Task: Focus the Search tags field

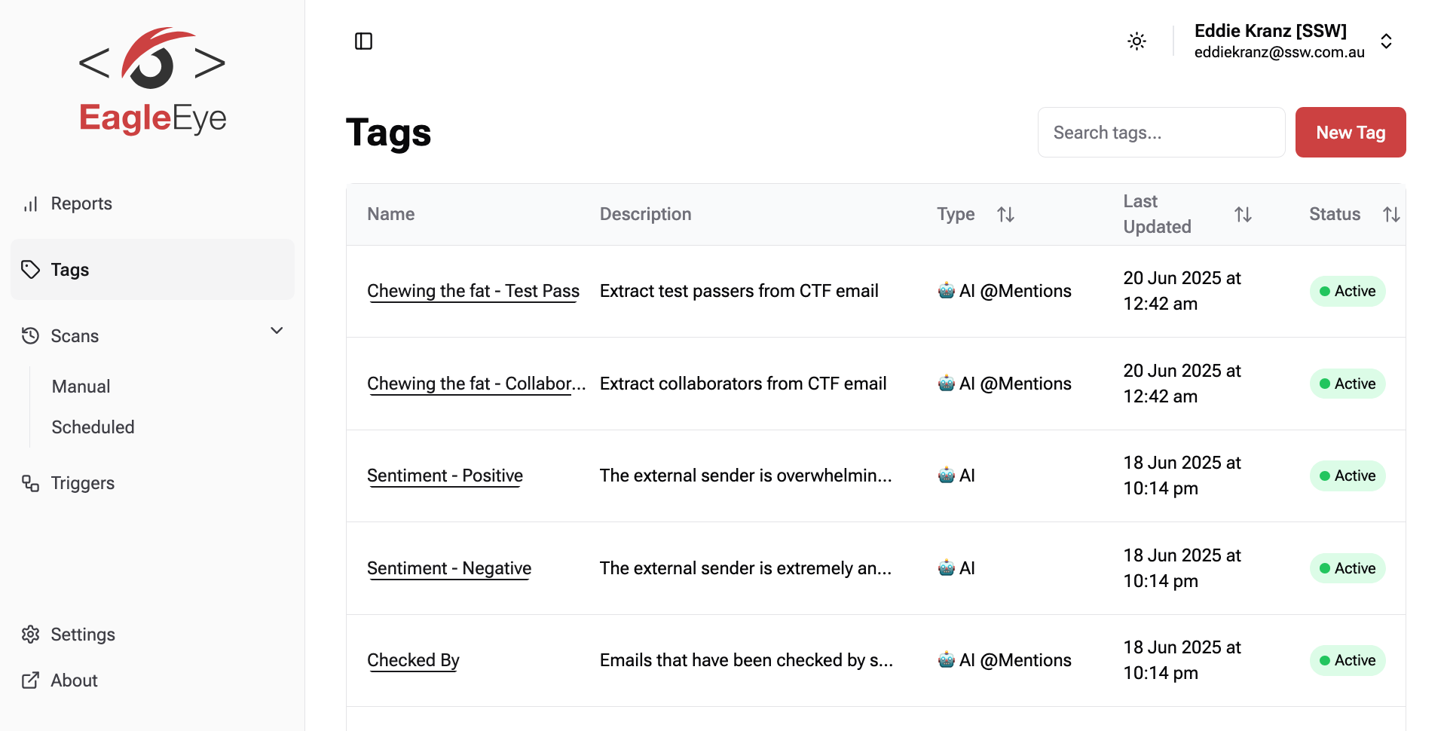Action: click(1161, 133)
